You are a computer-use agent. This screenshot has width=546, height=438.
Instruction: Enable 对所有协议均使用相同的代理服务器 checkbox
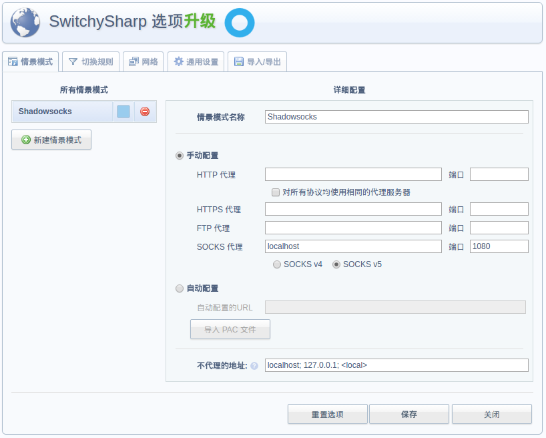pyautogui.click(x=276, y=192)
